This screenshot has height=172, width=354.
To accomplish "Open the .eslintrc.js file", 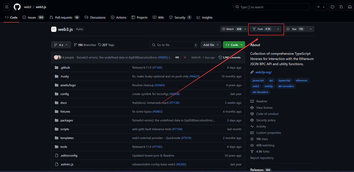I will (67, 164).
